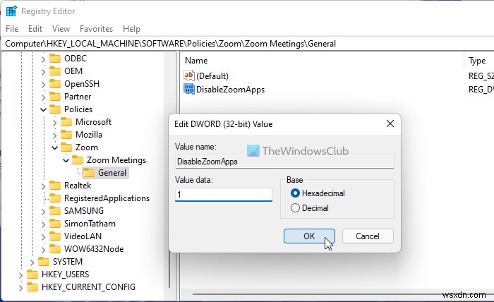Image resolution: width=494 pixels, height=302 pixels.
Task: Click the registry path address bar
Action: pyautogui.click(x=247, y=44)
